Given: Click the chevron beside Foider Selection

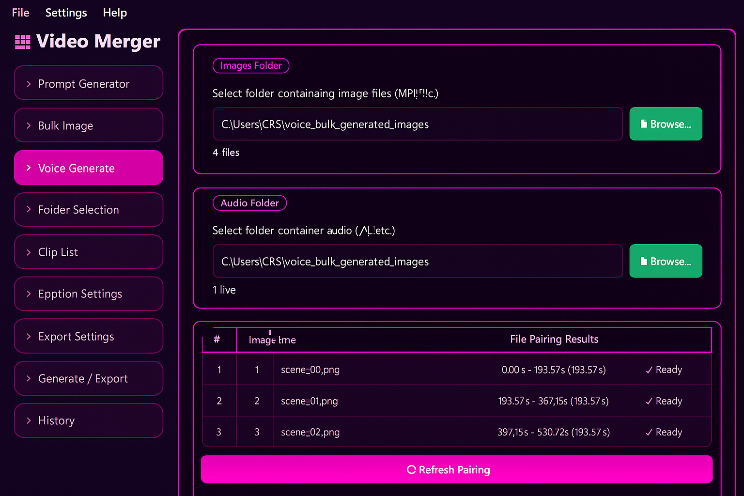Looking at the screenshot, I should (x=29, y=209).
